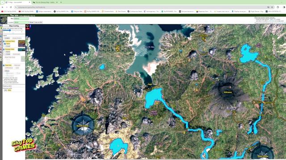Image resolution: width=286 pixels, height=160 pixels.
Task: Click the compass icon at the map corner
Action: click(28, 26)
